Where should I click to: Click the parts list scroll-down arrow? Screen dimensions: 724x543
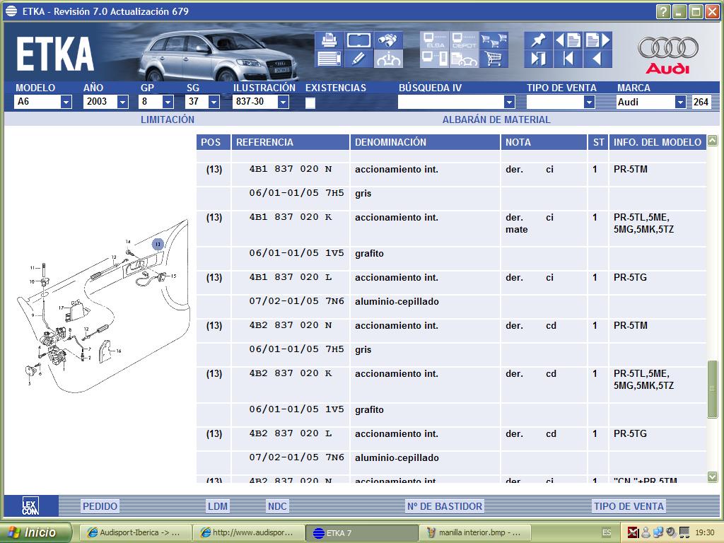(713, 477)
